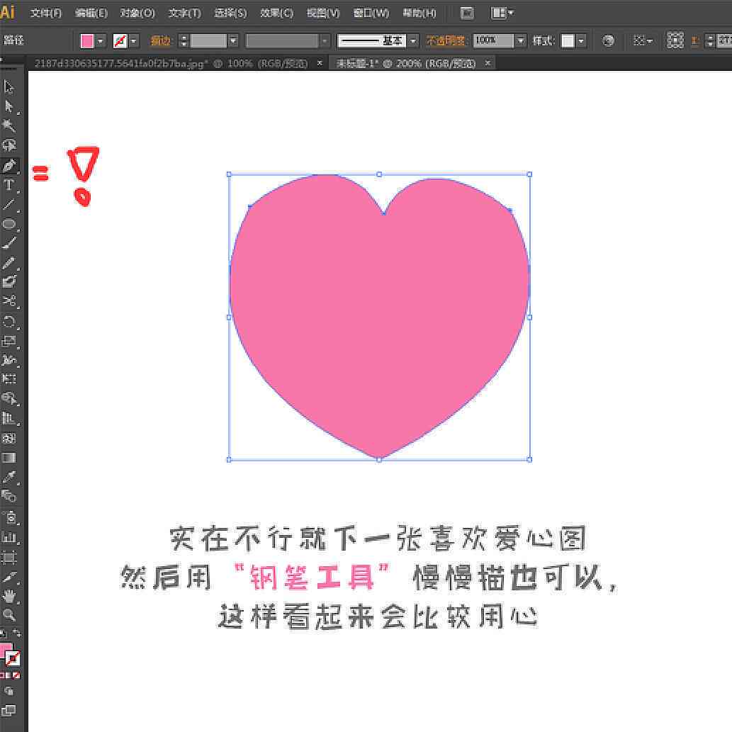Click the stroke weight stepper arrows

[184, 41]
